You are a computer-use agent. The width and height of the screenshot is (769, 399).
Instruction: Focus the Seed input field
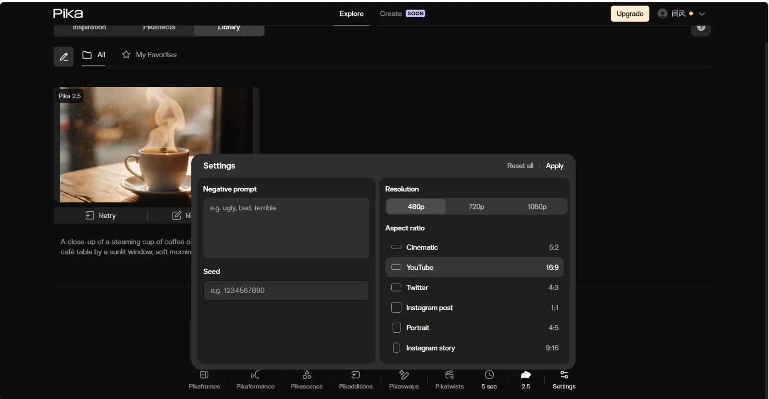tap(286, 290)
